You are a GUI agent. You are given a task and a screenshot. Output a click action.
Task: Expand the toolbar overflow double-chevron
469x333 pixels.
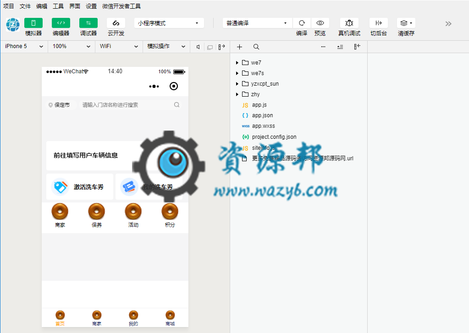pyautogui.click(x=448, y=24)
